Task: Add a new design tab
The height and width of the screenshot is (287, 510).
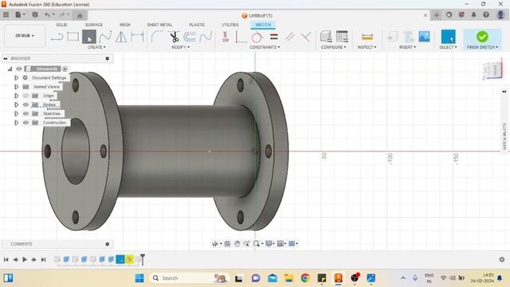Action: (x=437, y=15)
